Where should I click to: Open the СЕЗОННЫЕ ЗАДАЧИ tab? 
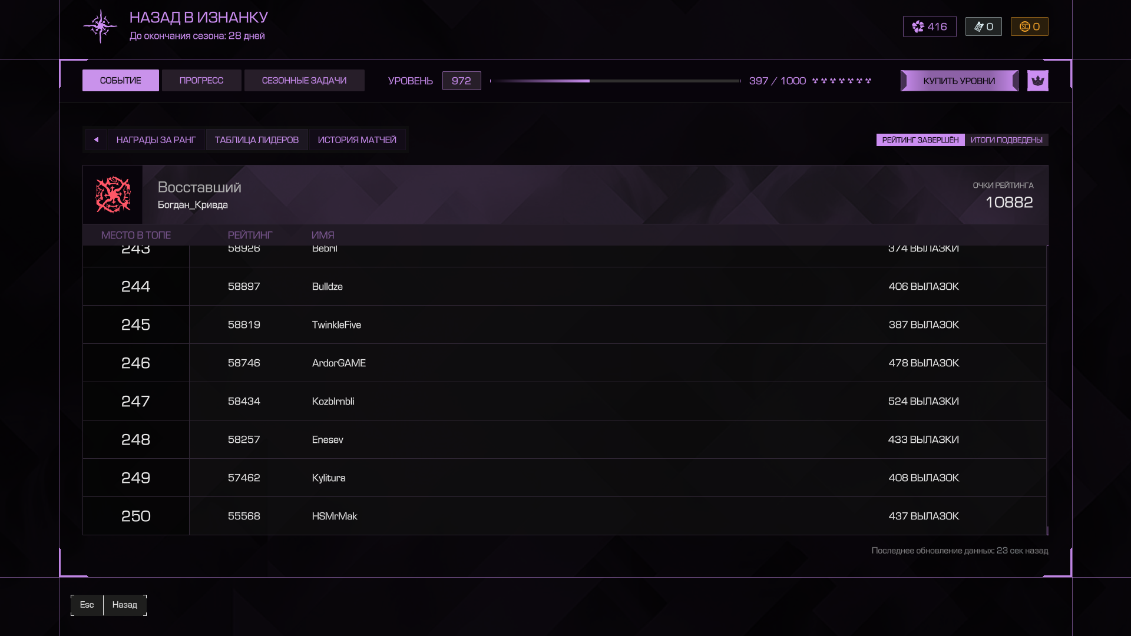[304, 81]
